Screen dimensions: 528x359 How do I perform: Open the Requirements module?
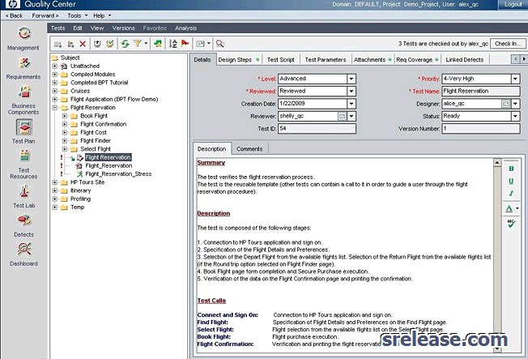click(x=23, y=68)
